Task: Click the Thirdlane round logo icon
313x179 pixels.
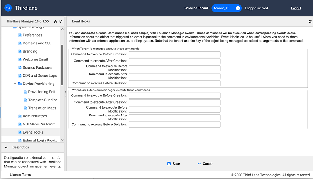Action: coord(8,8)
